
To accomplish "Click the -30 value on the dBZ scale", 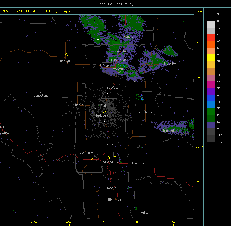I will click(219, 142).
